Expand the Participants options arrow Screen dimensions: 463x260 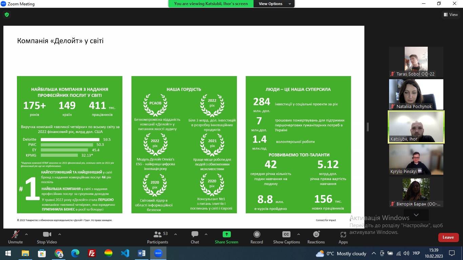(176, 234)
